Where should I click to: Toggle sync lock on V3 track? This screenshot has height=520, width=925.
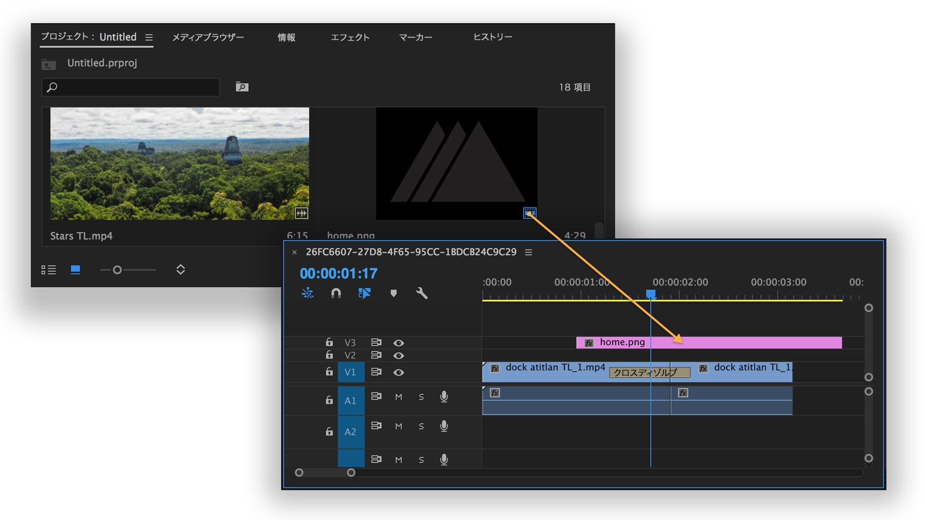tap(376, 342)
